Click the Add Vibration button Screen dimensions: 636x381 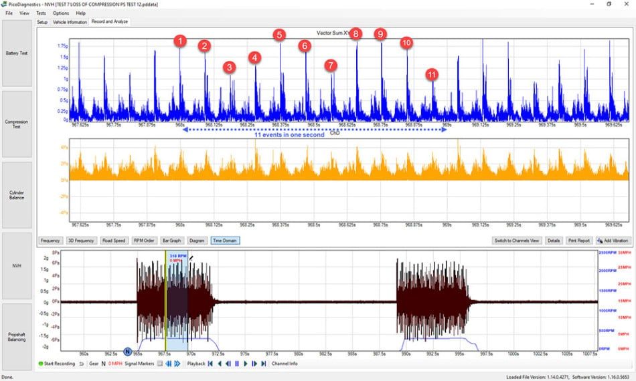[613, 241]
